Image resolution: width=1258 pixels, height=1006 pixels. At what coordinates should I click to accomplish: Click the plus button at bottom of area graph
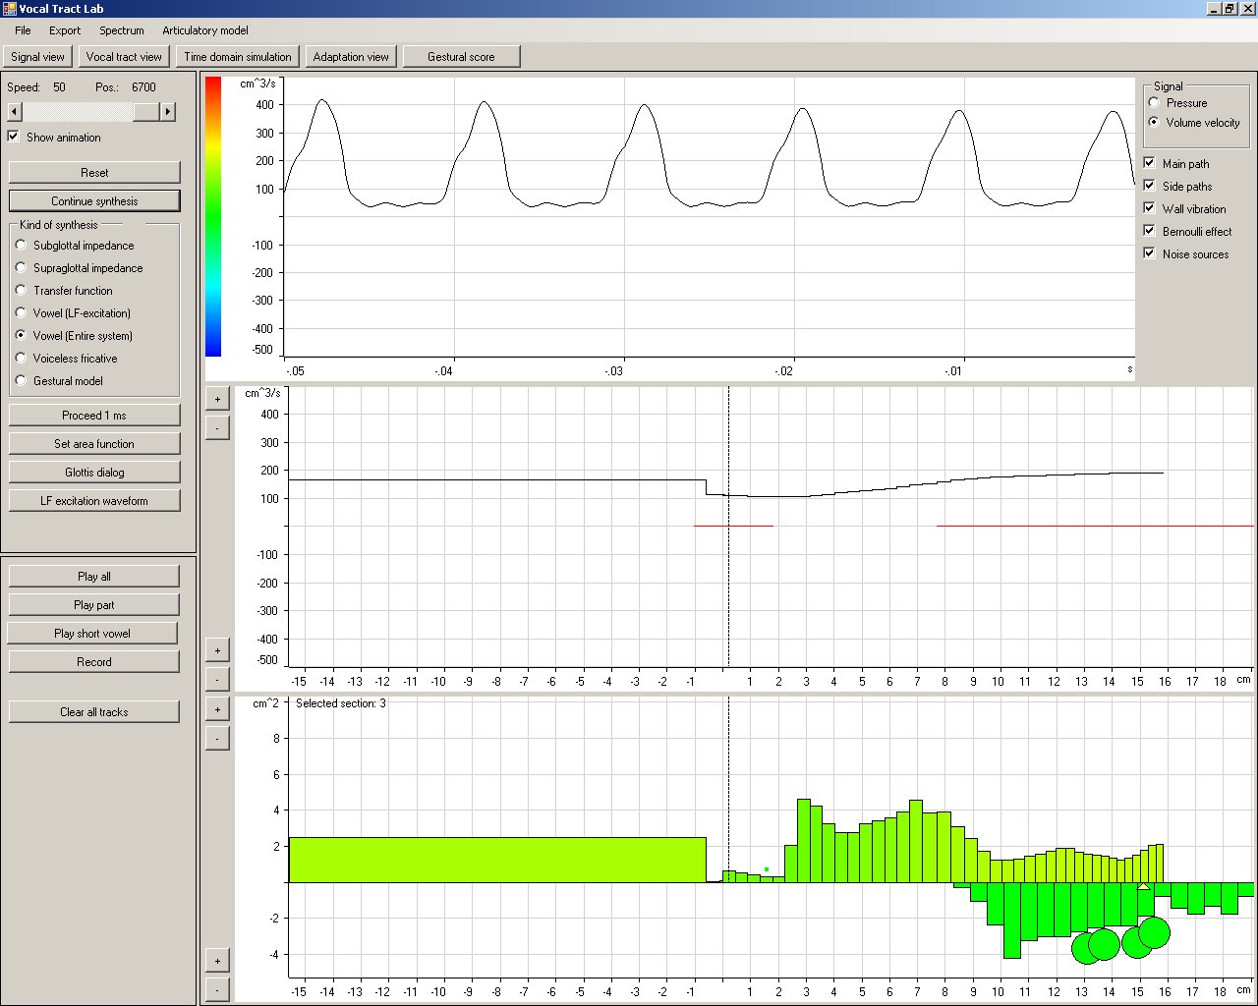tap(217, 961)
